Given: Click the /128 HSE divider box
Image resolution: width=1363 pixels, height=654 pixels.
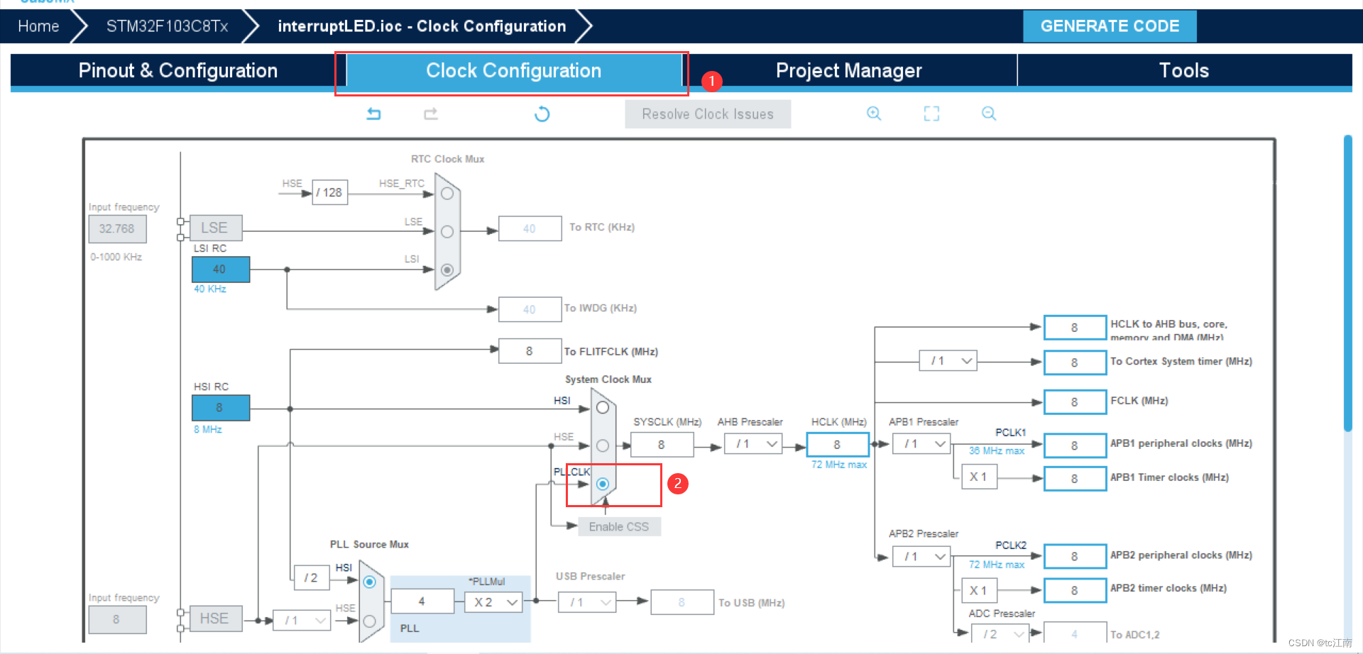Looking at the screenshot, I should [x=330, y=192].
